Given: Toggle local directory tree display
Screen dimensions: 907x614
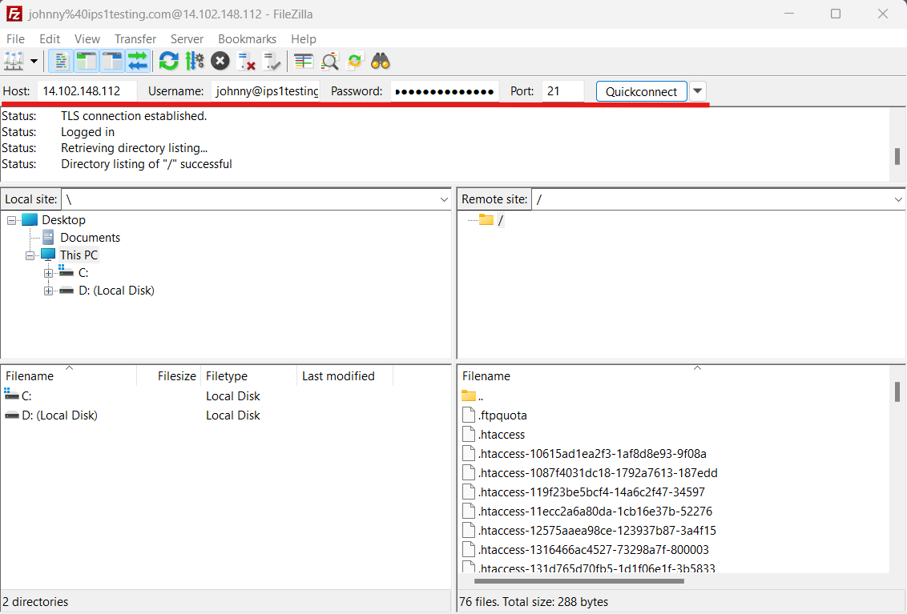Looking at the screenshot, I should 87,61.
